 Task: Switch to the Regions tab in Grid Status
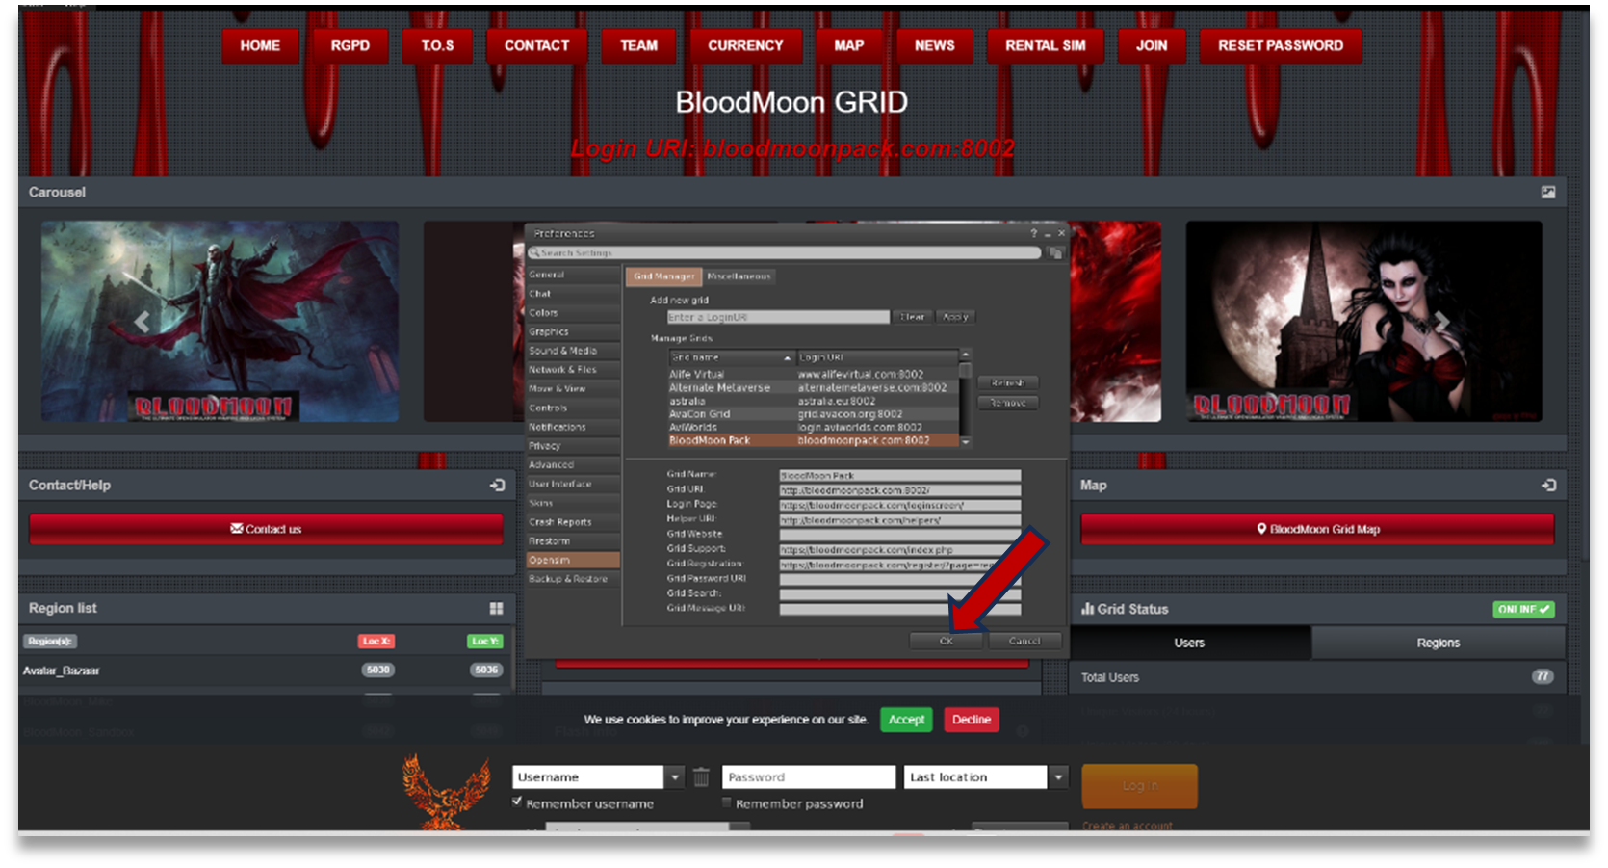click(1439, 644)
